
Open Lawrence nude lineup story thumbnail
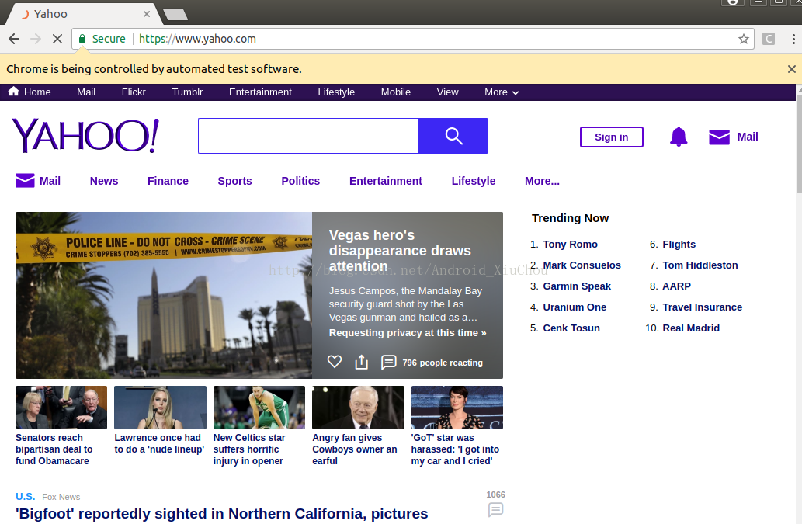pyautogui.click(x=160, y=408)
